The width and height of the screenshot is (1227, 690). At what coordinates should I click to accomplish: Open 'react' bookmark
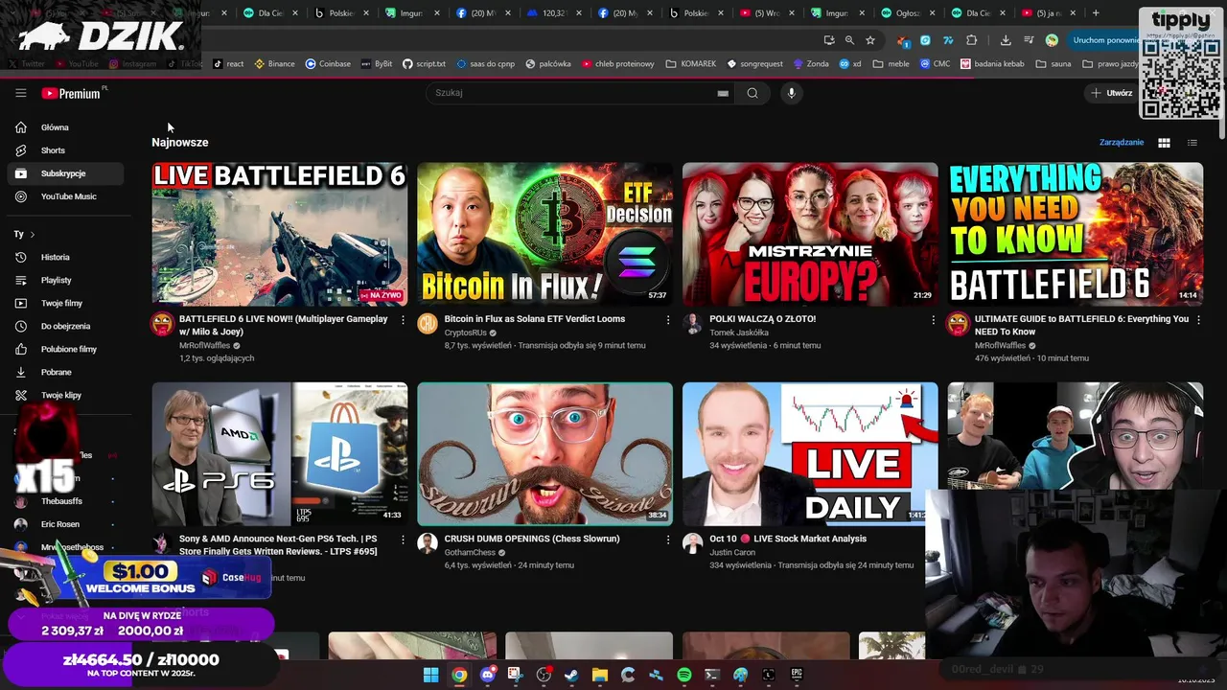click(x=228, y=64)
